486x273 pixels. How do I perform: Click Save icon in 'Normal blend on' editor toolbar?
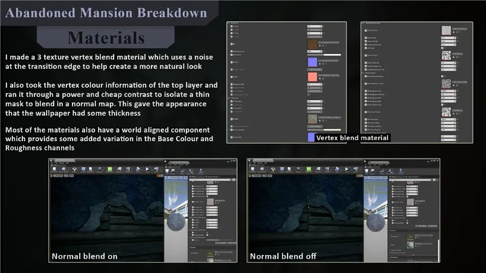point(54,169)
